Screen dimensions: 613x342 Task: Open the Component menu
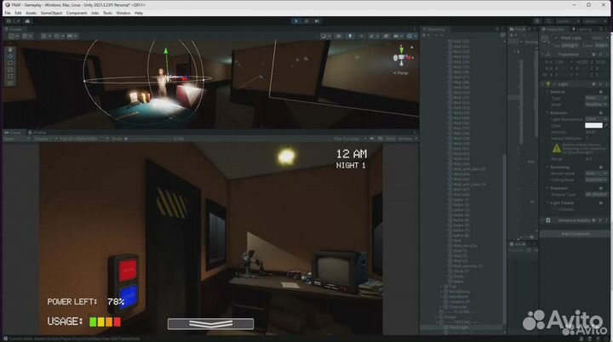pyautogui.click(x=77, y=13)
